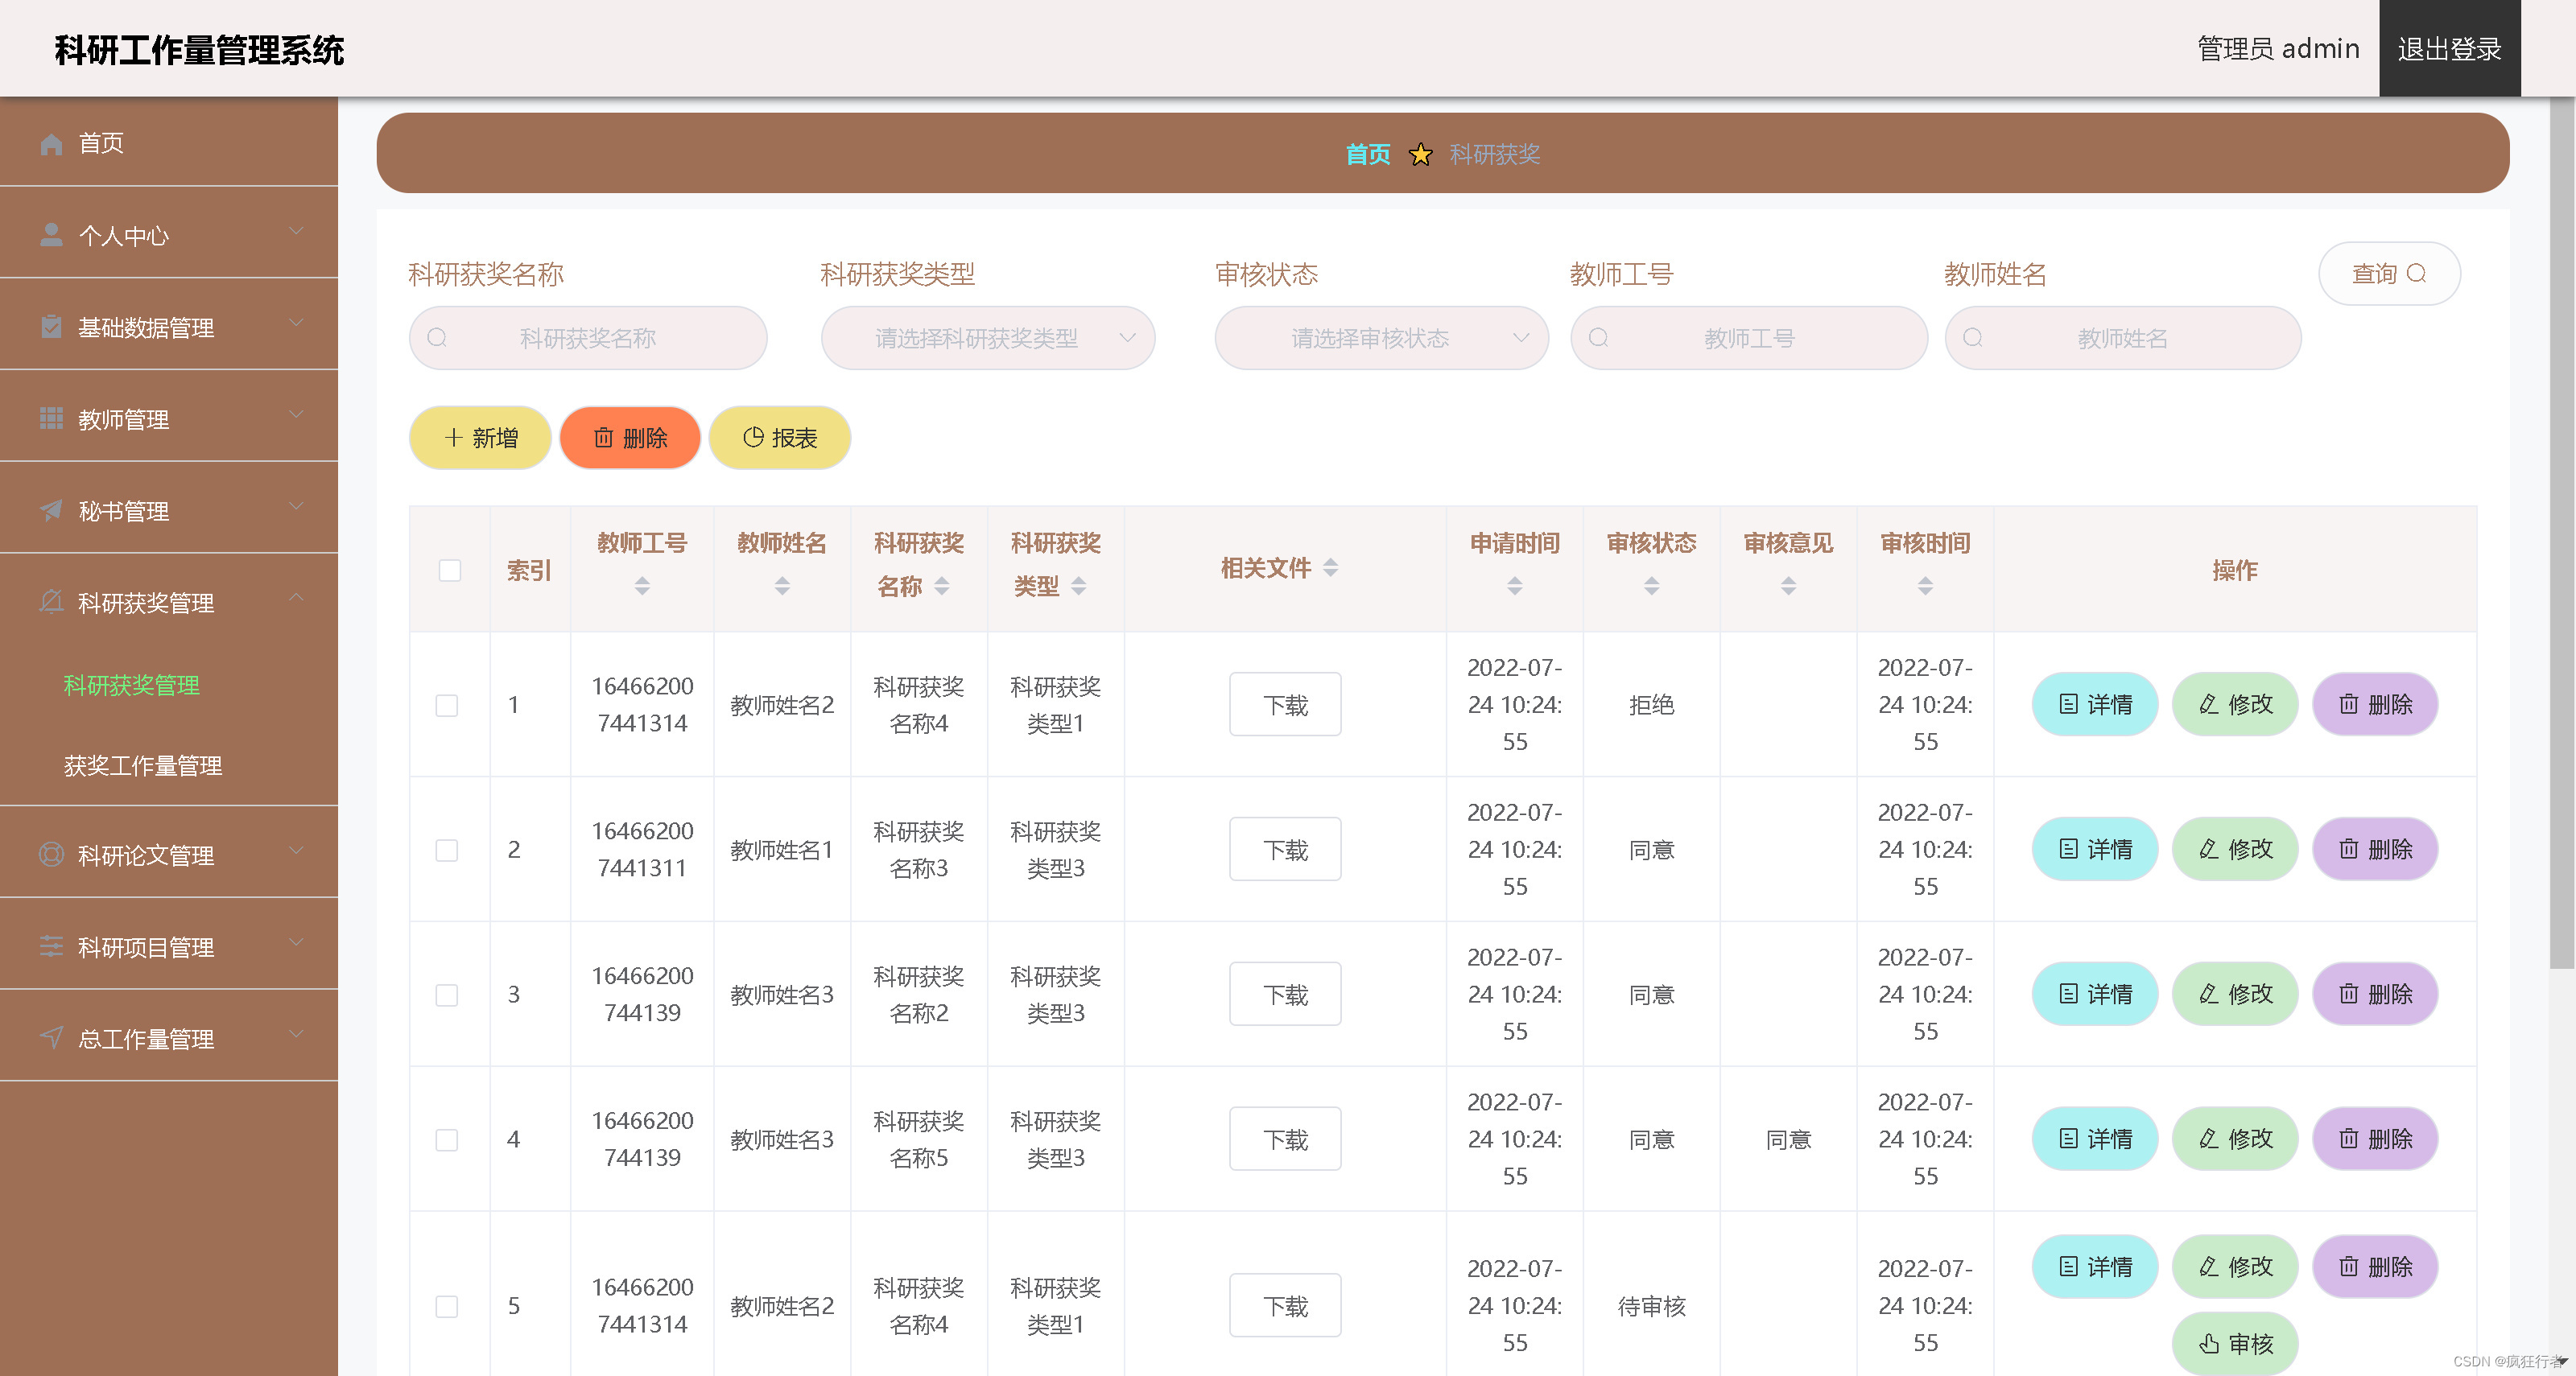Screen dimensions: 2576x1376
Task: Check the row 3 checkbox
Action: coord(447,995)
